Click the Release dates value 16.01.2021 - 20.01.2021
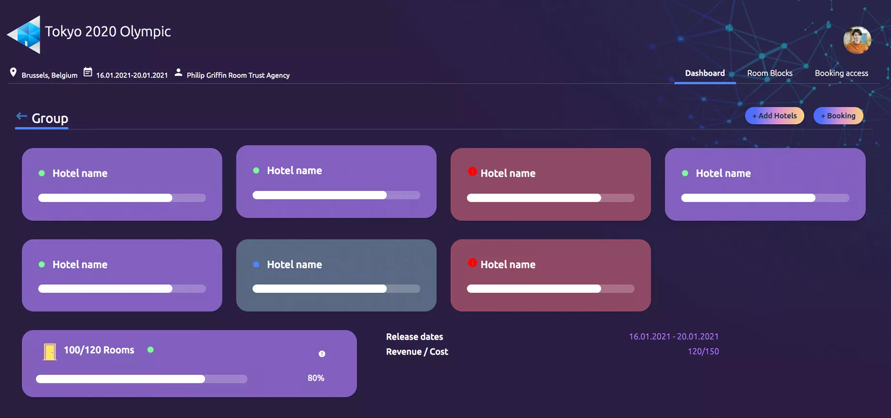This screenshot has height=418, width=891. point(673,336)
